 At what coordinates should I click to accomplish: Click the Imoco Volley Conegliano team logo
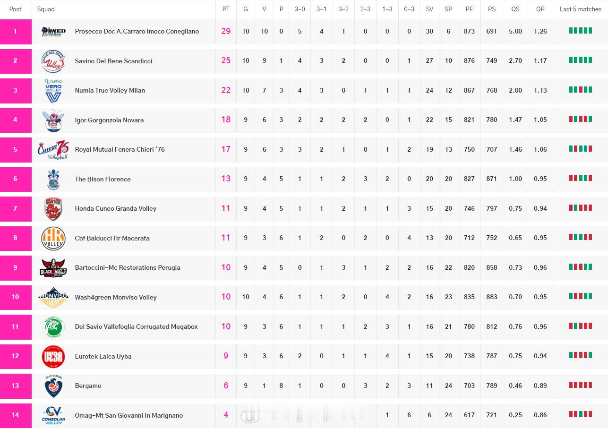click(x=53, y=32)
